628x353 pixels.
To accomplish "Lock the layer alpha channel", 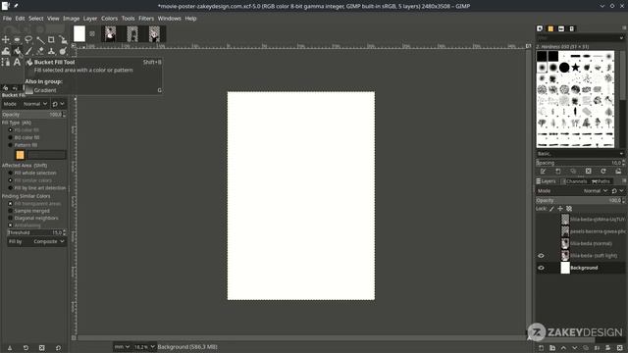I will 569,209.
